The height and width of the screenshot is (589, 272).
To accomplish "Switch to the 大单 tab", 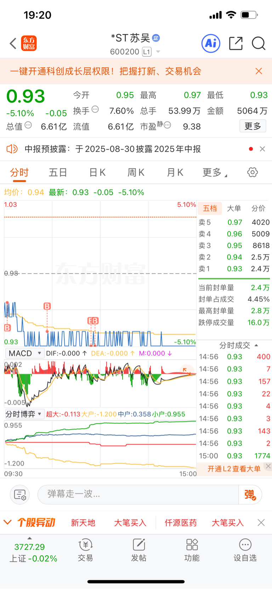I will point(234,208).
